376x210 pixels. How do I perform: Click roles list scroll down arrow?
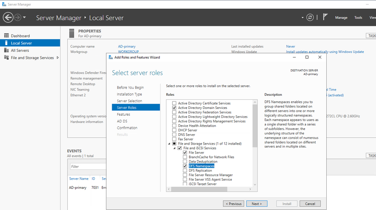(x=255, y=184)
